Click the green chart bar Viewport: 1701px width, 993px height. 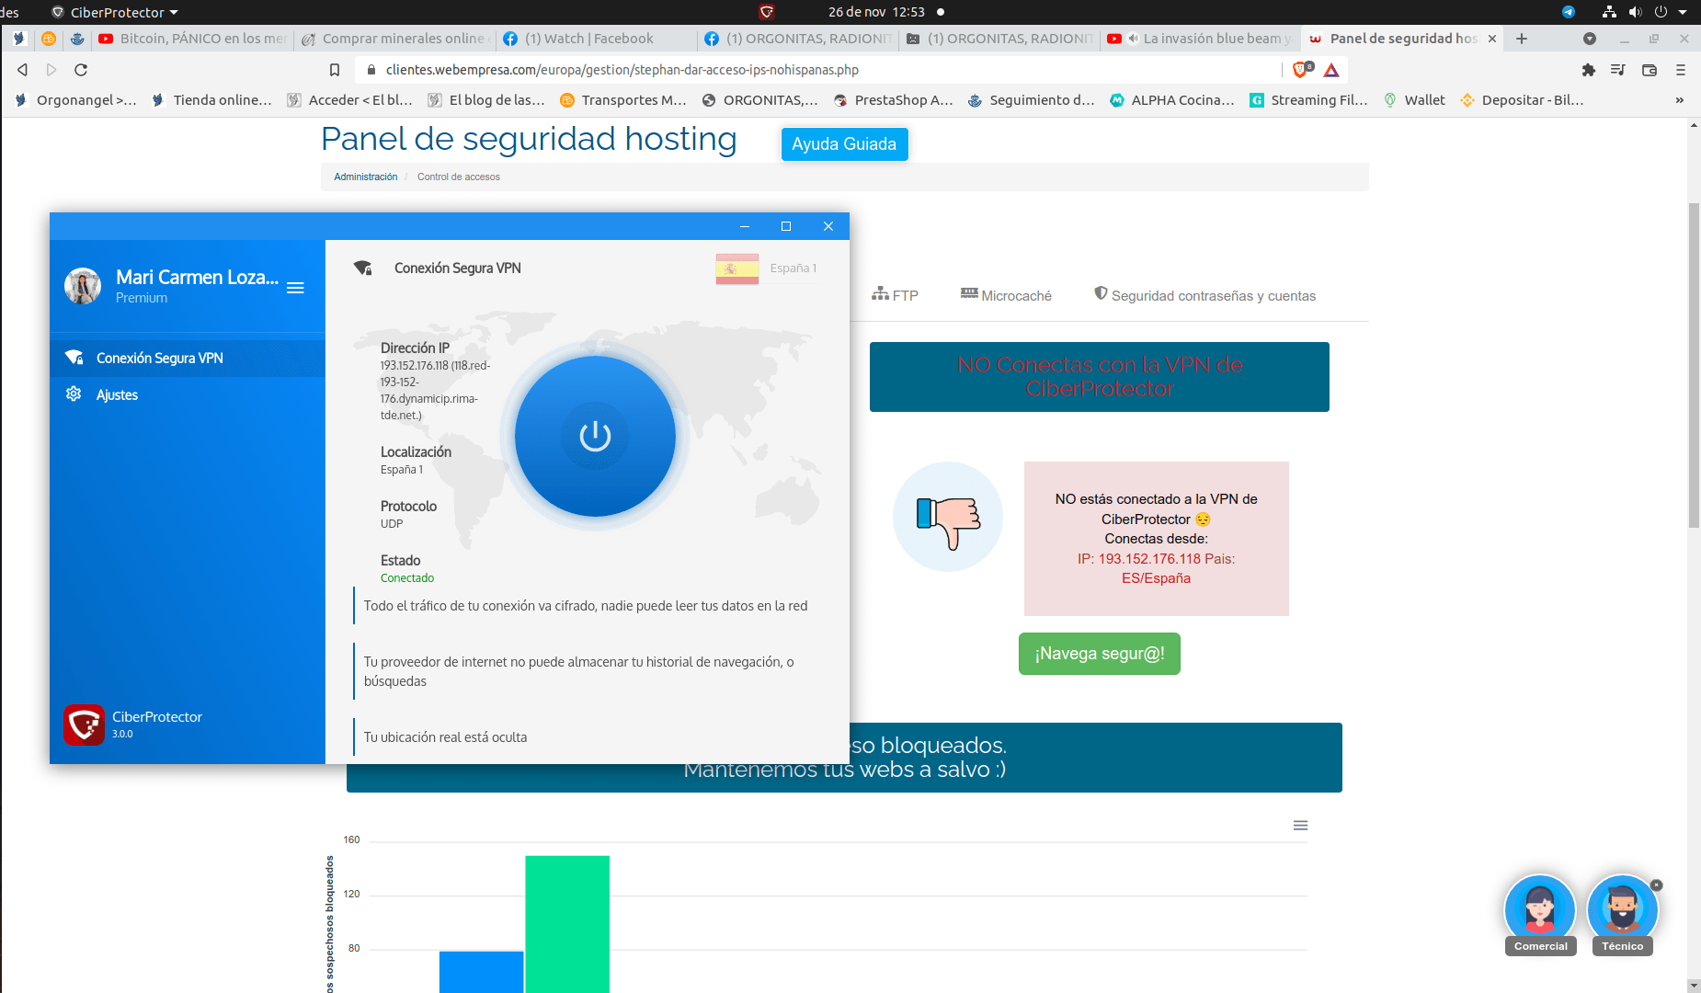point(567,924)
